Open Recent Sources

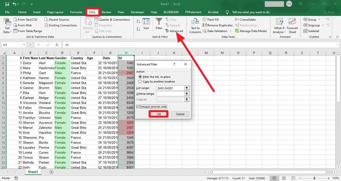coord(57,20)
